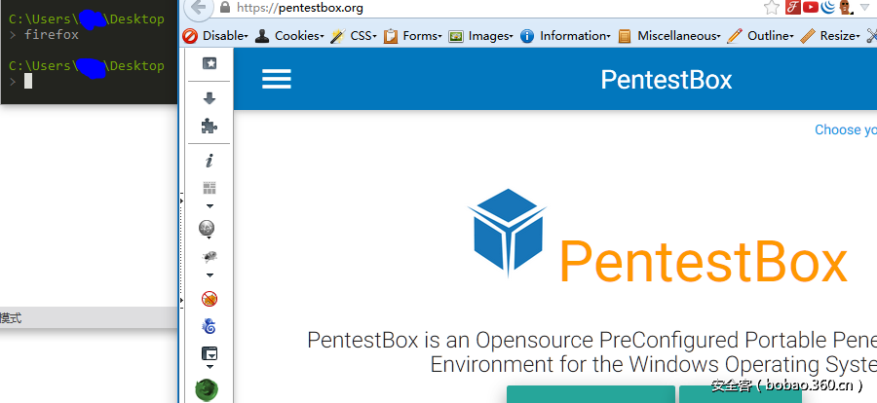The image size is (877, 403).
Task: Open the Disable dropdown menu
Action: (x=216, y=36)
